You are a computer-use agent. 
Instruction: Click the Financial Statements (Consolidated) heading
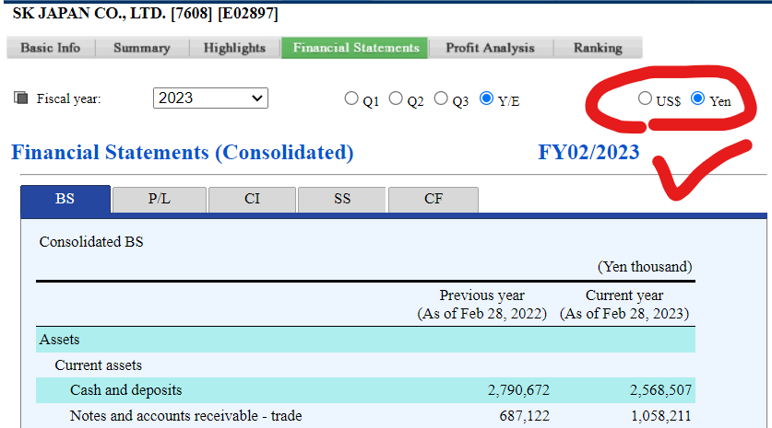(183, 152)
